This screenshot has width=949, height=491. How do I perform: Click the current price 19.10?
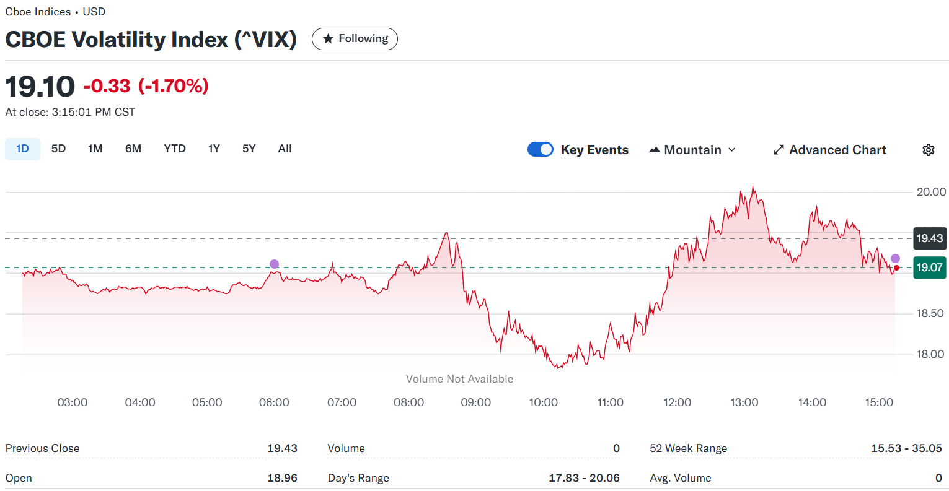click(40, 86)
